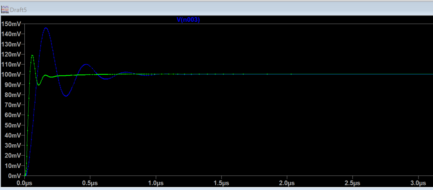Click the 0mV vertical axis label

pyautogui.click(x=14, y=176)
